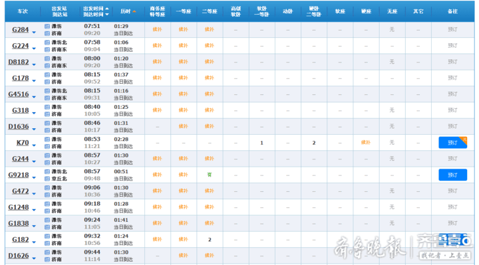
Task: Click the departure station icon in the G1838 row
Action: click(47, 221)
